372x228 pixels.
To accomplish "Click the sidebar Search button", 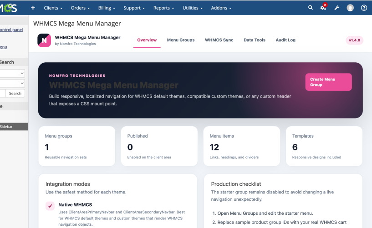I will click(x=15, y=93).
